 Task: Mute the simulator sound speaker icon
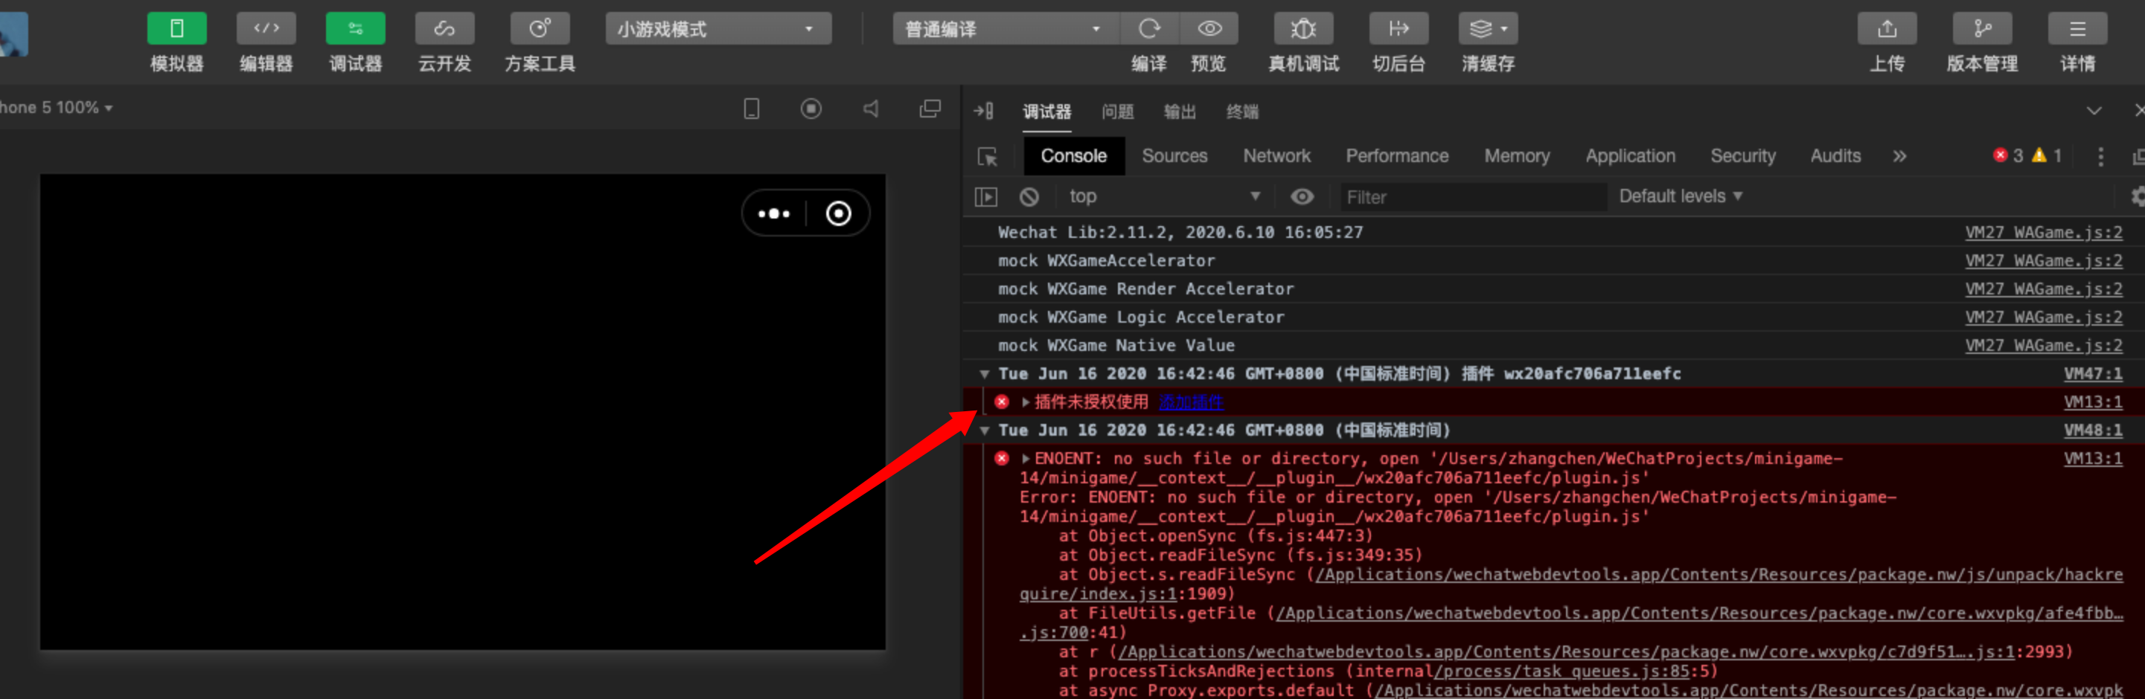click(x=871, y=109)
